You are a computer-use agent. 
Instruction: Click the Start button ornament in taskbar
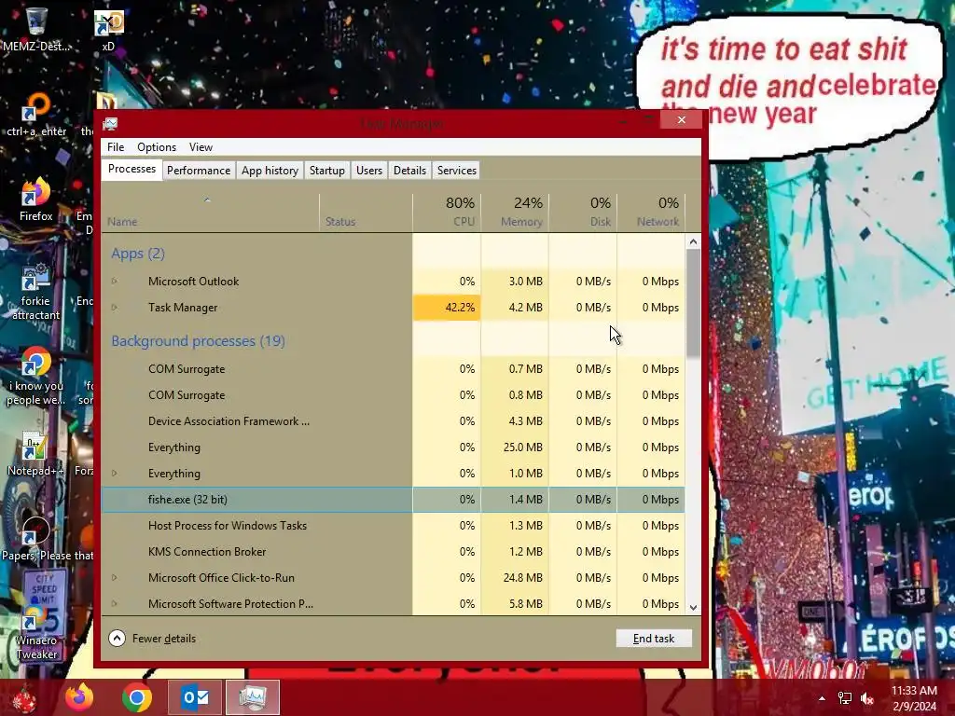pos(24,697)
